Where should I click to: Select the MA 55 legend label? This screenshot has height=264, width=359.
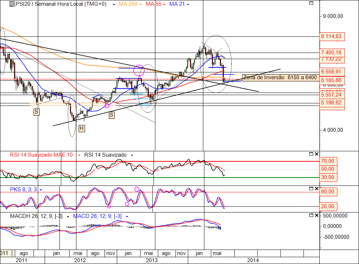pyautogui.click(x=154, y=4)
